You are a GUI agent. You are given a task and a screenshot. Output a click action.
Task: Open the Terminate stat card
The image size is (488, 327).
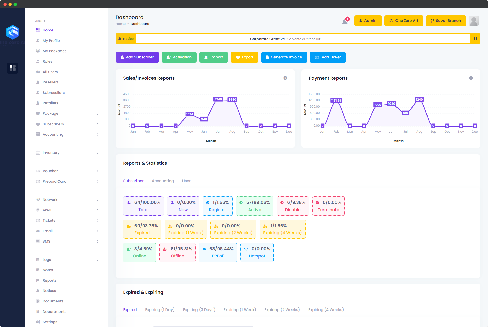click(328, 206)
